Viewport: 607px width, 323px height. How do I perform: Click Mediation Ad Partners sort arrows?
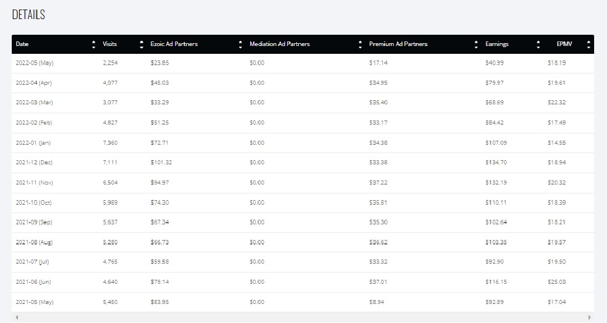(x=360, y=44)
